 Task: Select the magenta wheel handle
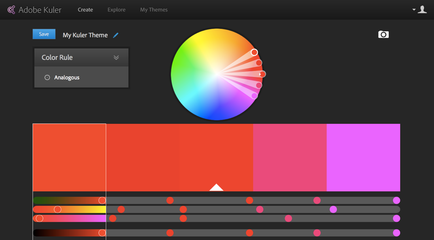[x=254, y=96]
